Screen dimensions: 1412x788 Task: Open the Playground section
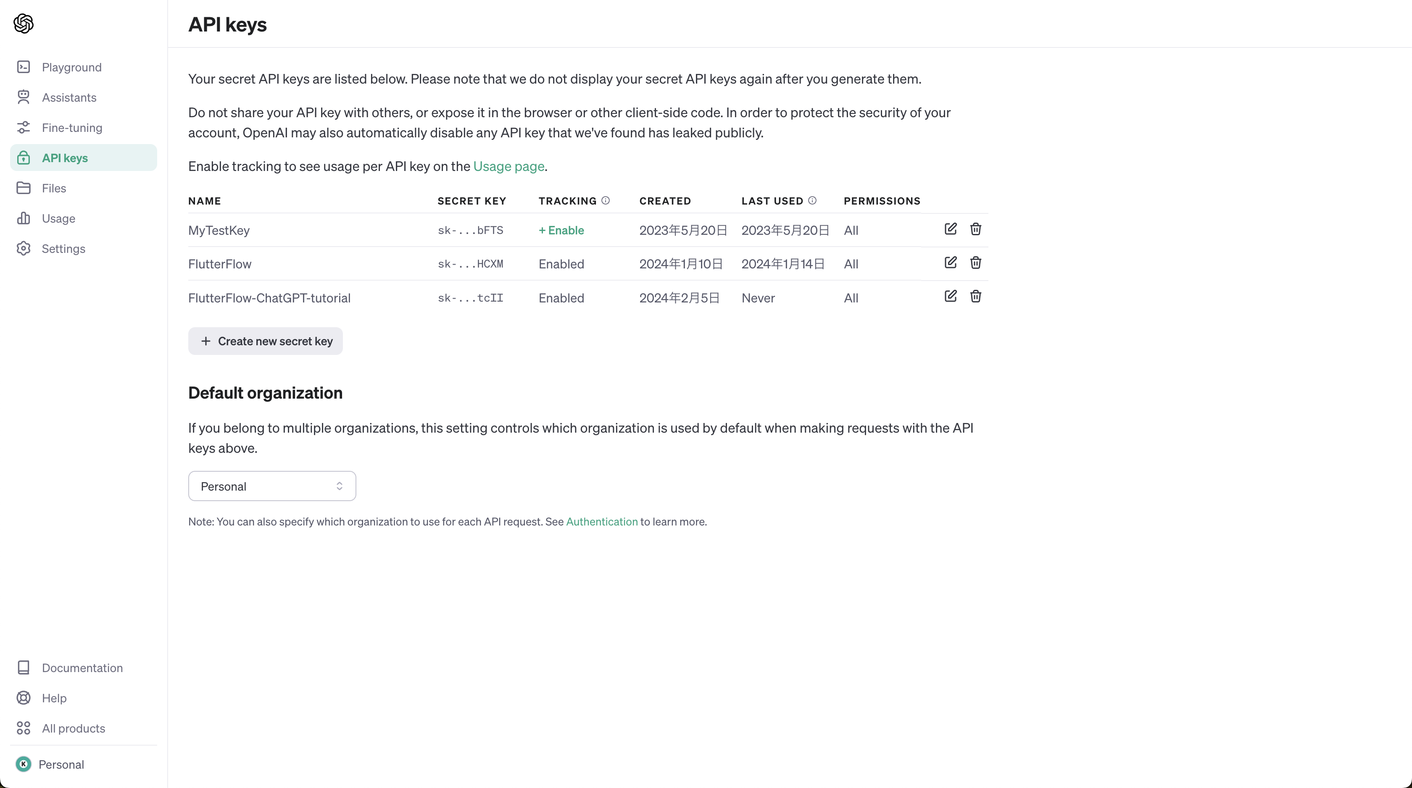71,67
